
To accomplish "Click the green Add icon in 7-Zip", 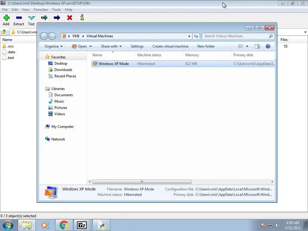I will coord(7,18).
